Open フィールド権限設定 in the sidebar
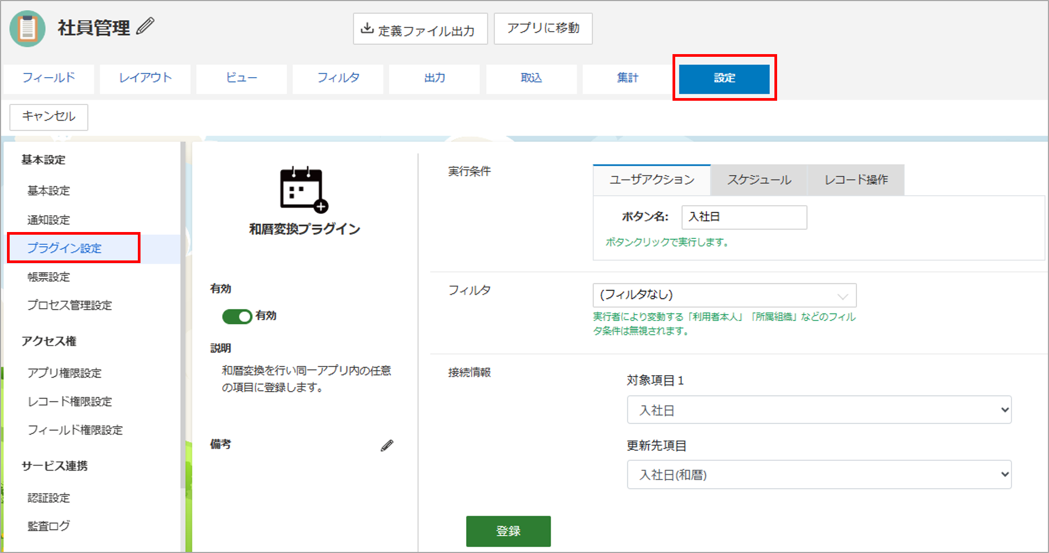This screenshot has height=553, width=1049. click(75, 430)
